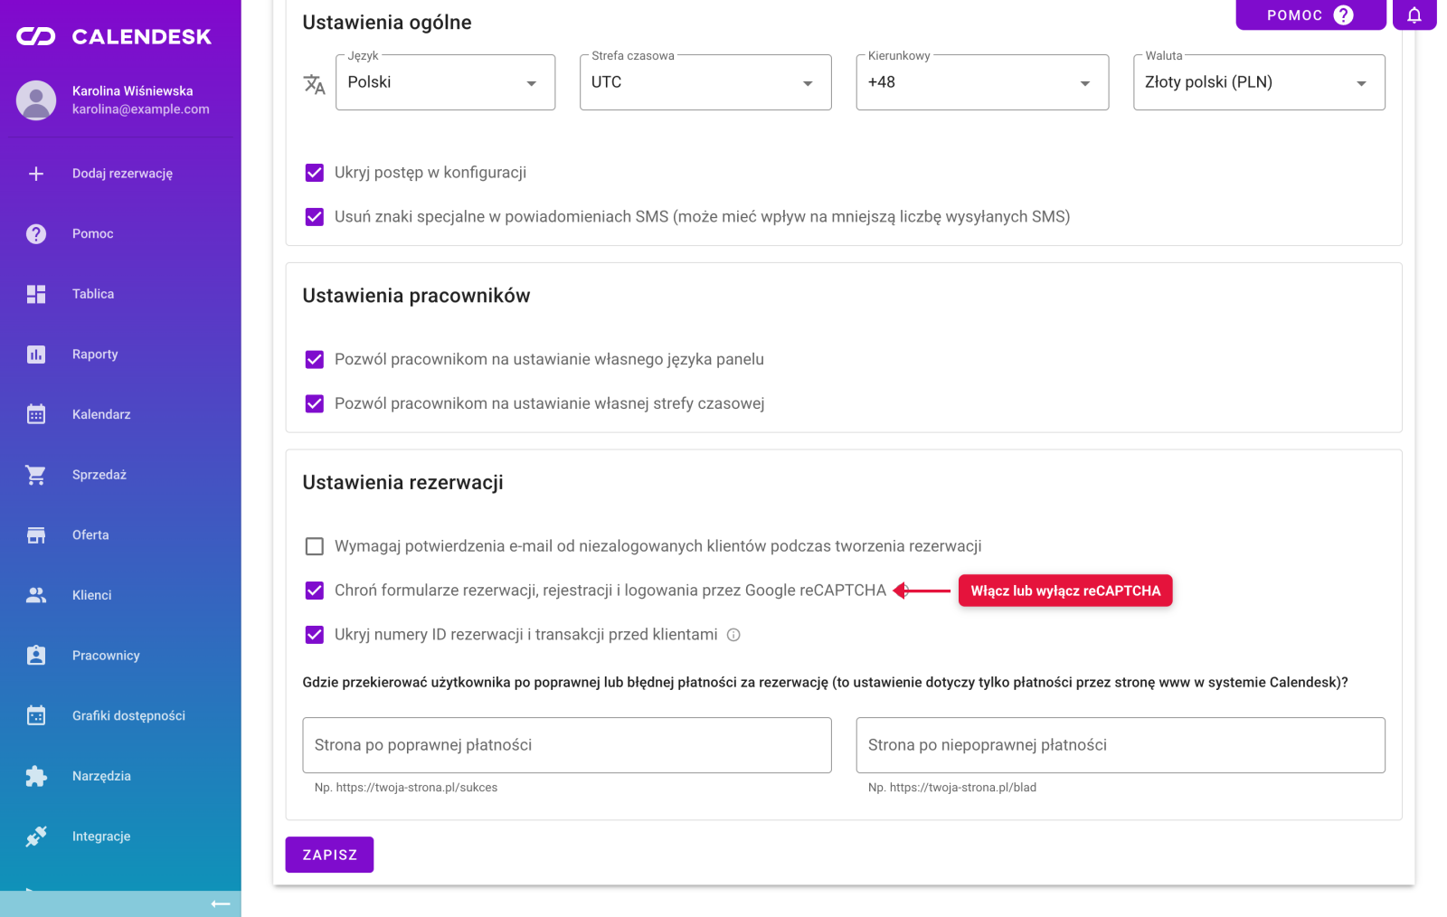Click the karolina@example.com account text
1447x917 pixels.
[141, 109]
